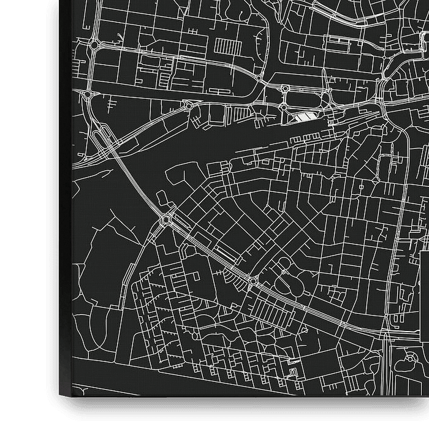Click the roundabout on the long diagonal highway

click(165, 219)
